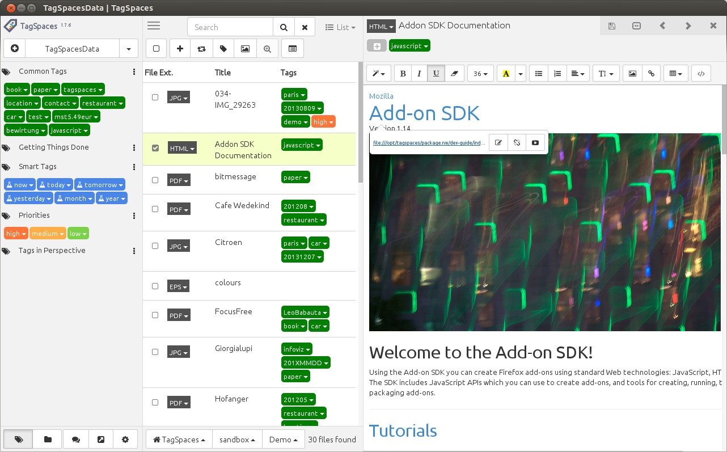Open the Demo folder breadcrumb menu
The width and height of the screenshot is (727, 452).
click(283, 440)
